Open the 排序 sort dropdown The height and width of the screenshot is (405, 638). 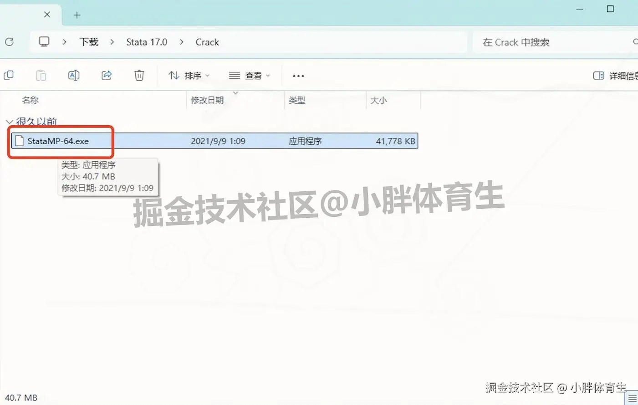188,76
